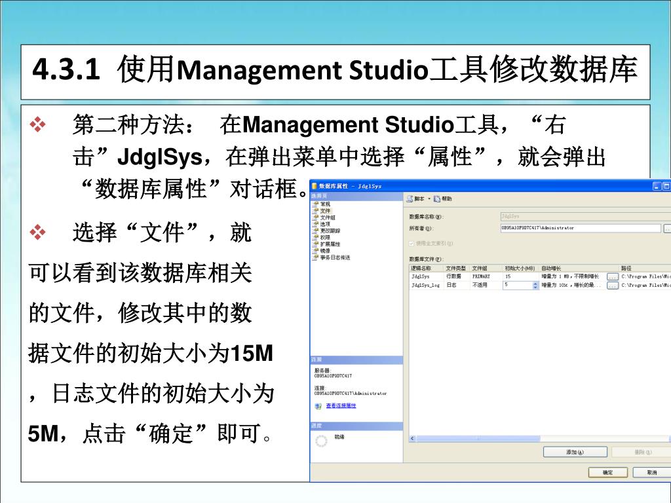This screenshot has height=503, width=671.
Task: Open the 更改跟踪 page
Action: click(x=330, y=231)
